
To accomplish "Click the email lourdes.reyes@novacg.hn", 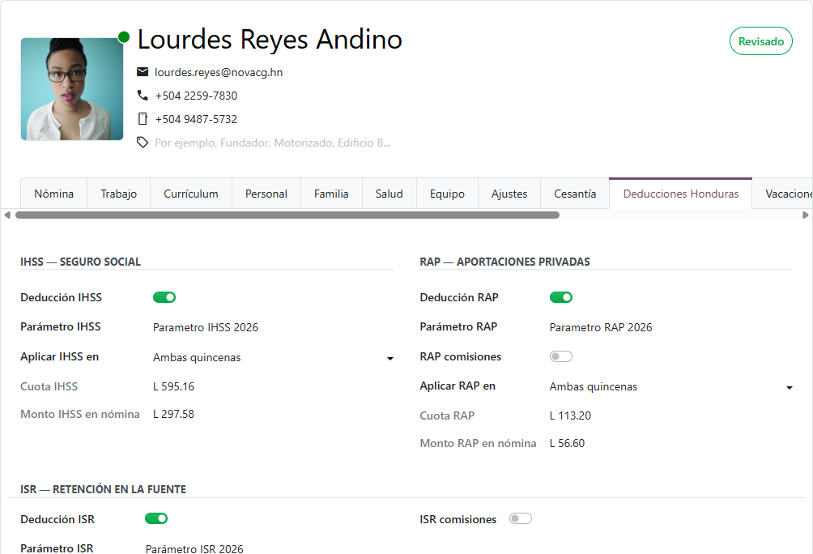I will (x=219, y=72).
